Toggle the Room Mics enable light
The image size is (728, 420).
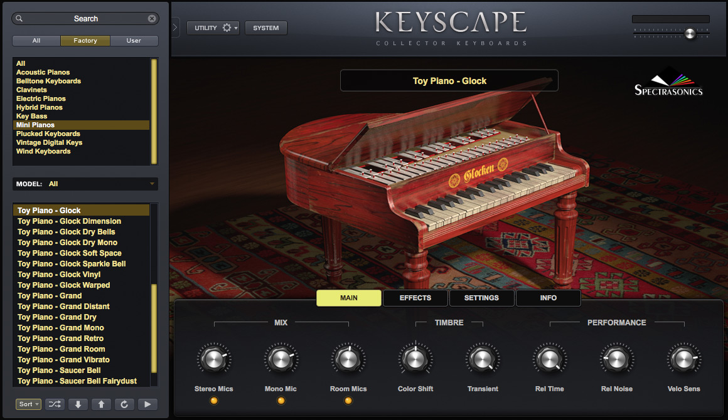coord(348,401)
